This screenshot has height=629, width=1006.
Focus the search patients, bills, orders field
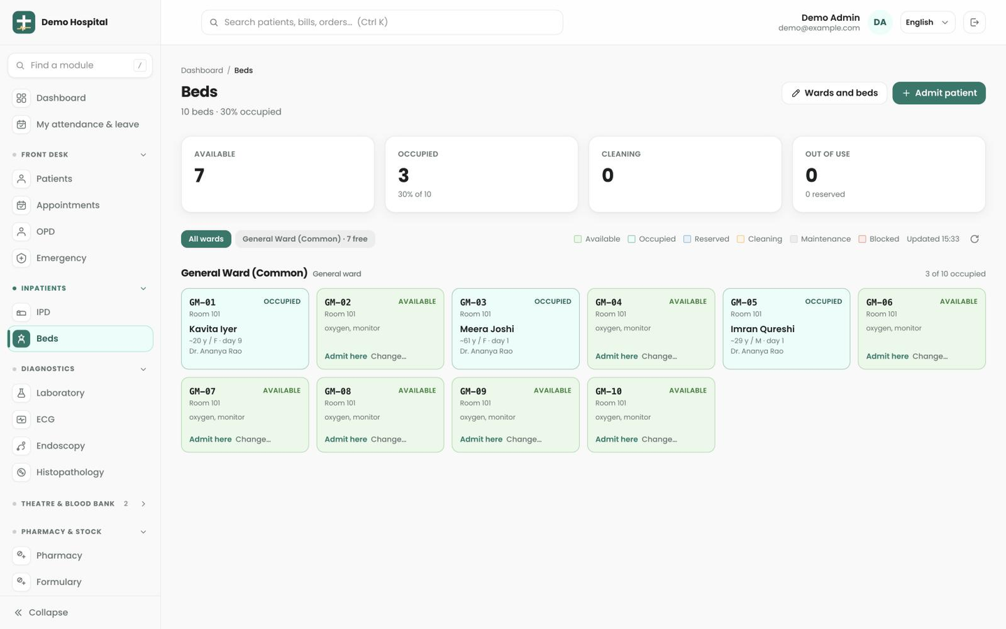point(382,22)
